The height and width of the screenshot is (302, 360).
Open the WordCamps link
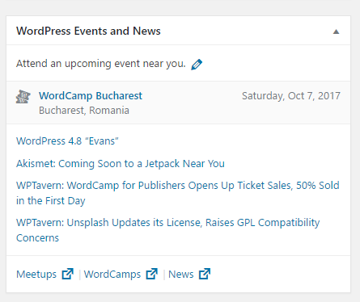(x=112, y=275)
